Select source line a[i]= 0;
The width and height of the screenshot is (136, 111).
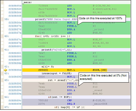point(48,67)
